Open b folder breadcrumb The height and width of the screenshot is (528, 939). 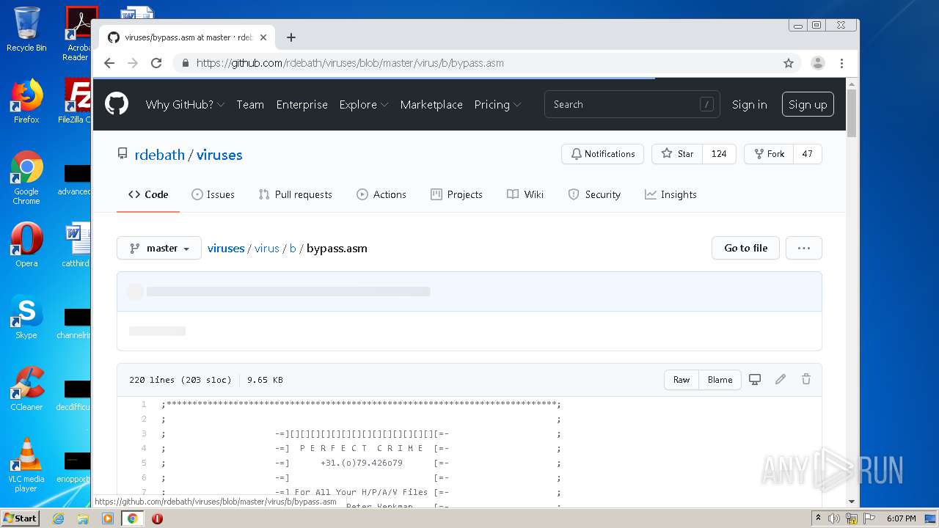click(x=293, y=248)
